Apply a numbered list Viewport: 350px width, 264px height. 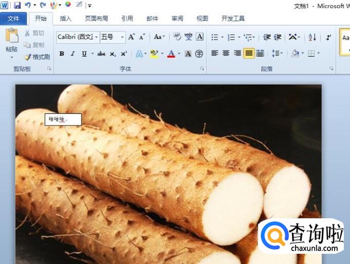[231, 37]
